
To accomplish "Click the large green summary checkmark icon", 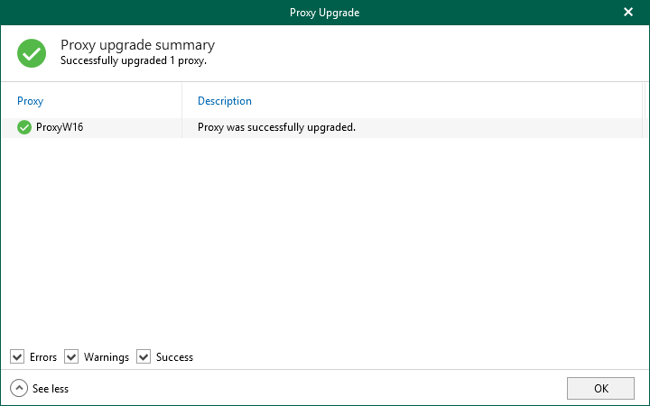I will (x=32, y=53).
